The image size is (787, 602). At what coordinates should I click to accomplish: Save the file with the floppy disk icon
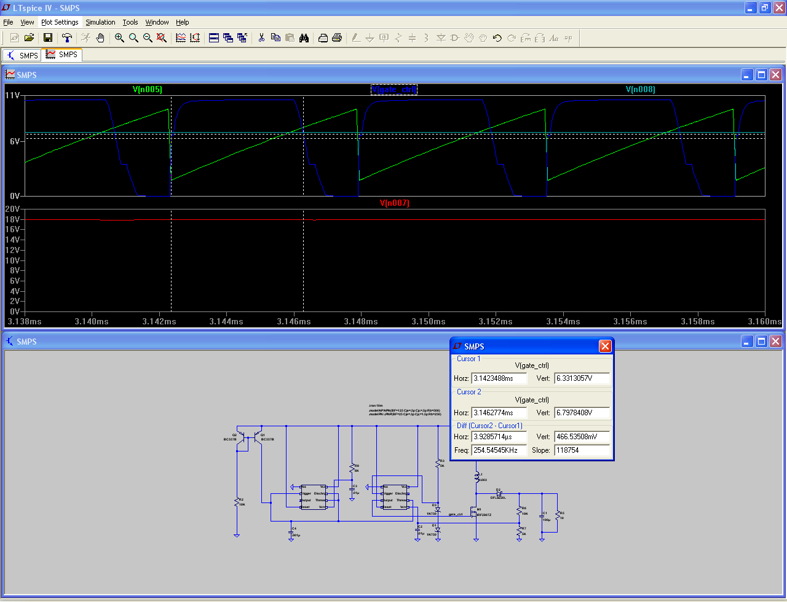tap(48, 38)
